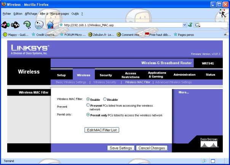Maximize the Firefox window
This screenshot has width=230, height=165.
(219, 5)
